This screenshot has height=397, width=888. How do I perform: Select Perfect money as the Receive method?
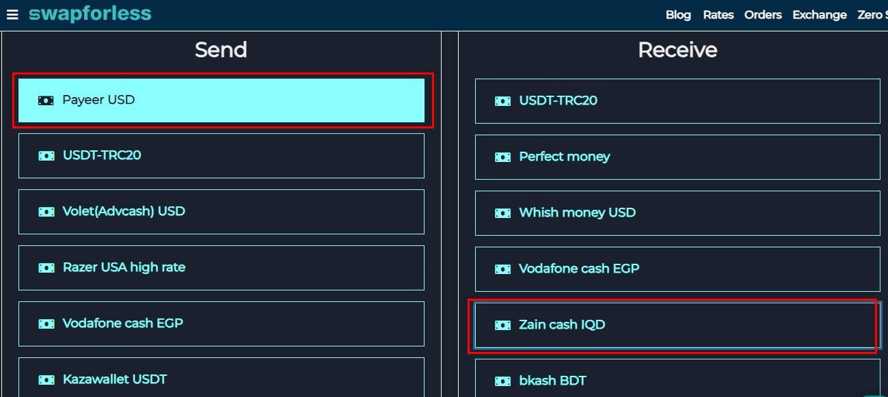(x=677, y=156)
